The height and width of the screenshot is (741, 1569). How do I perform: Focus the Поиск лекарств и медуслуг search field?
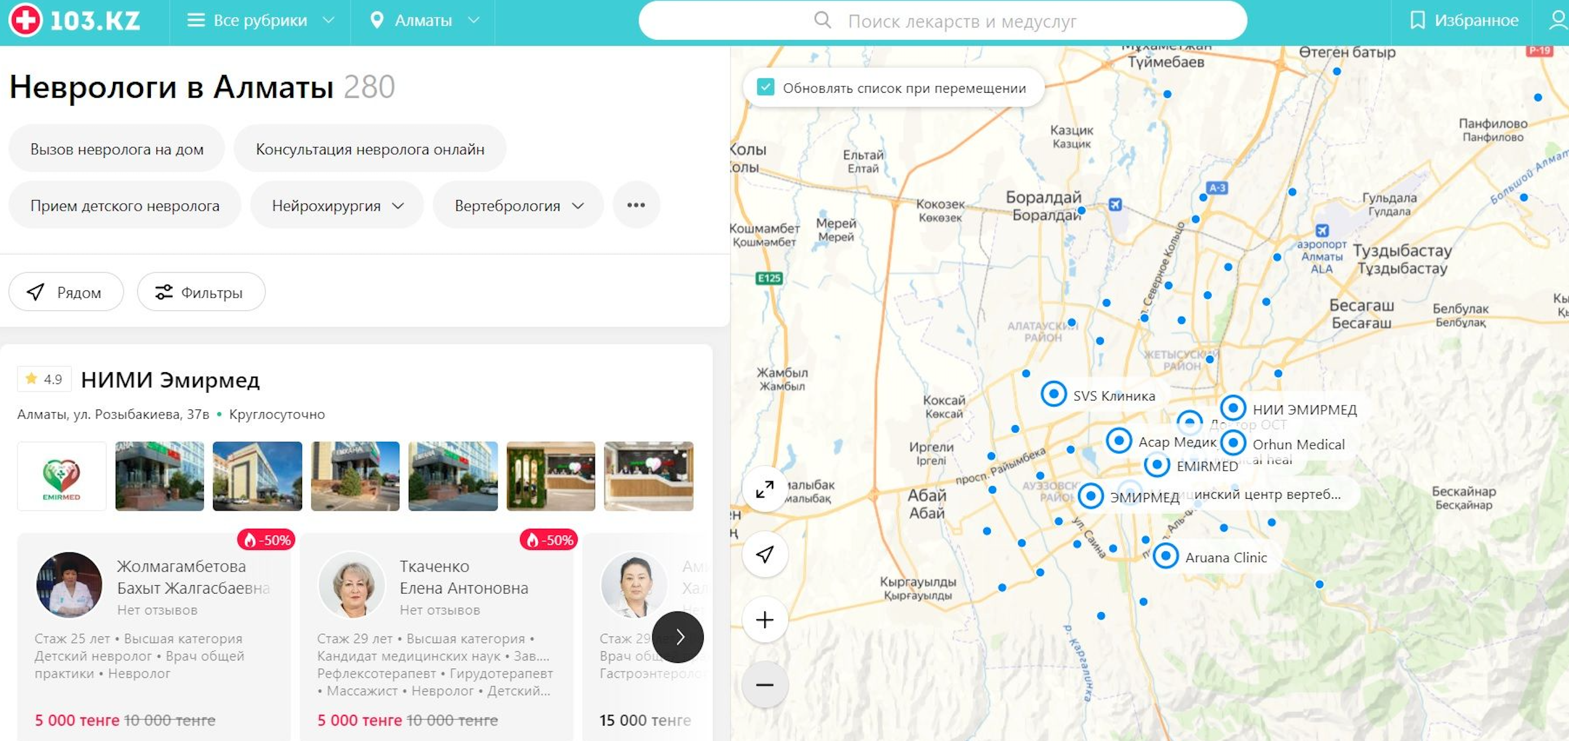(x=942, y=21)
